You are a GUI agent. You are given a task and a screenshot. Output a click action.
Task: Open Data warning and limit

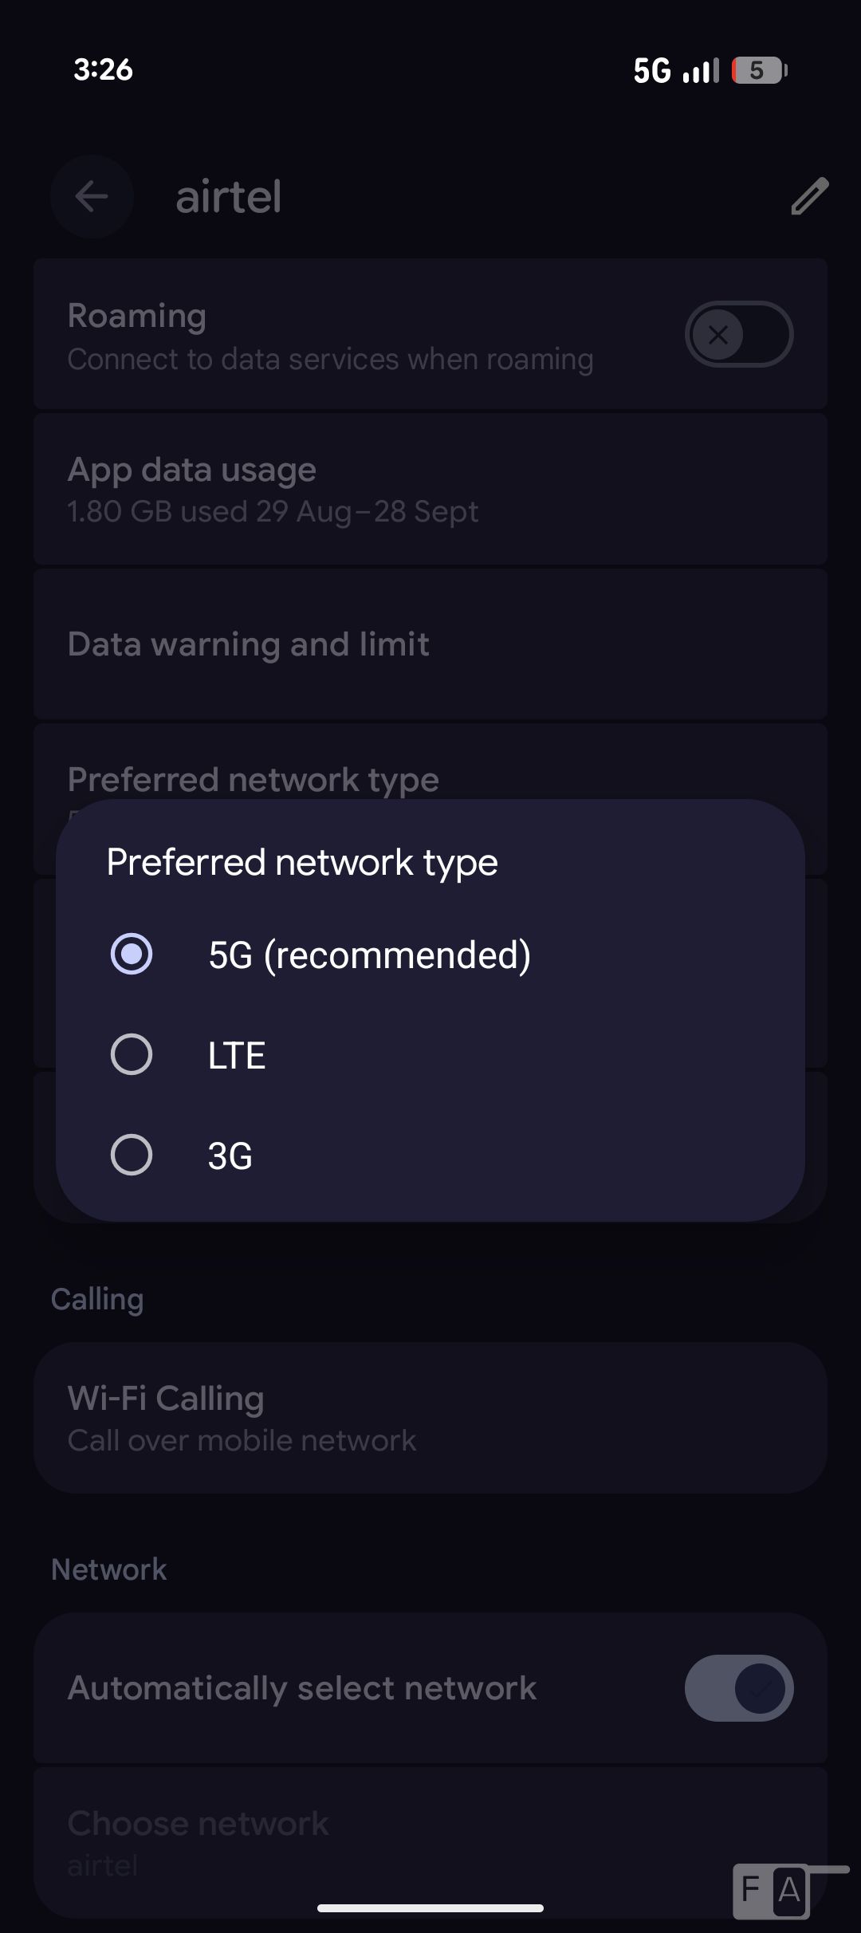click(x=431, y=644)
